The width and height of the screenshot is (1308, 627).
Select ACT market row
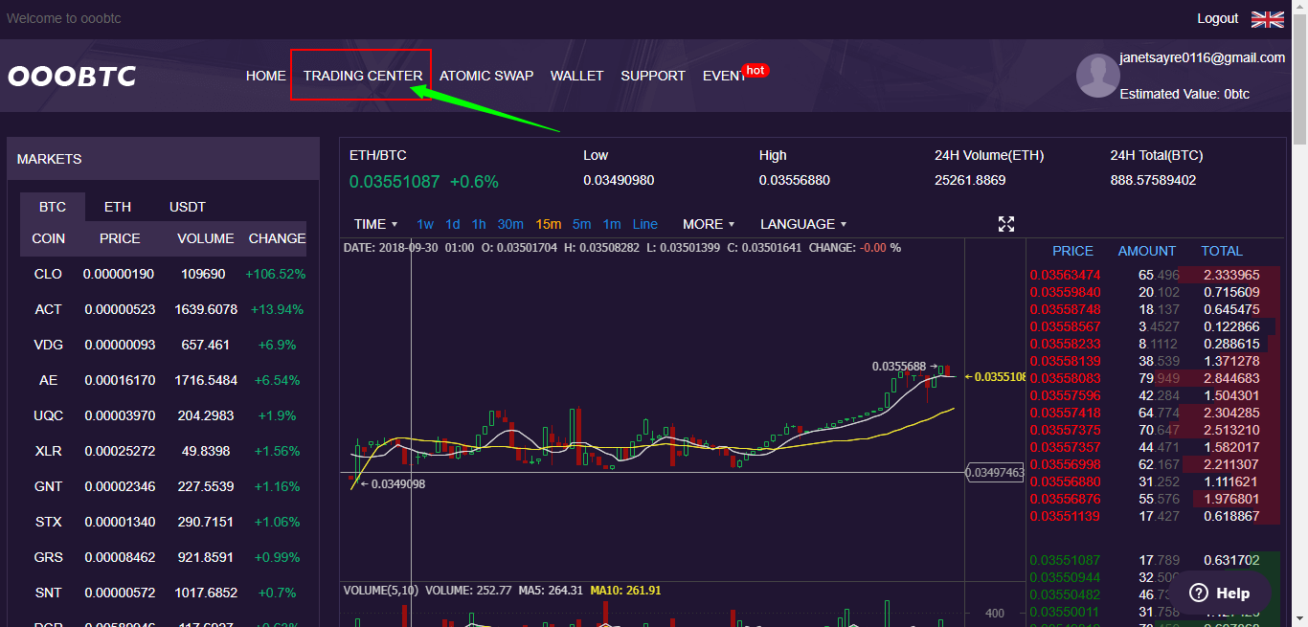(164, 309)
